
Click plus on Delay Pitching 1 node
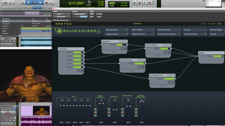[143, 67]
